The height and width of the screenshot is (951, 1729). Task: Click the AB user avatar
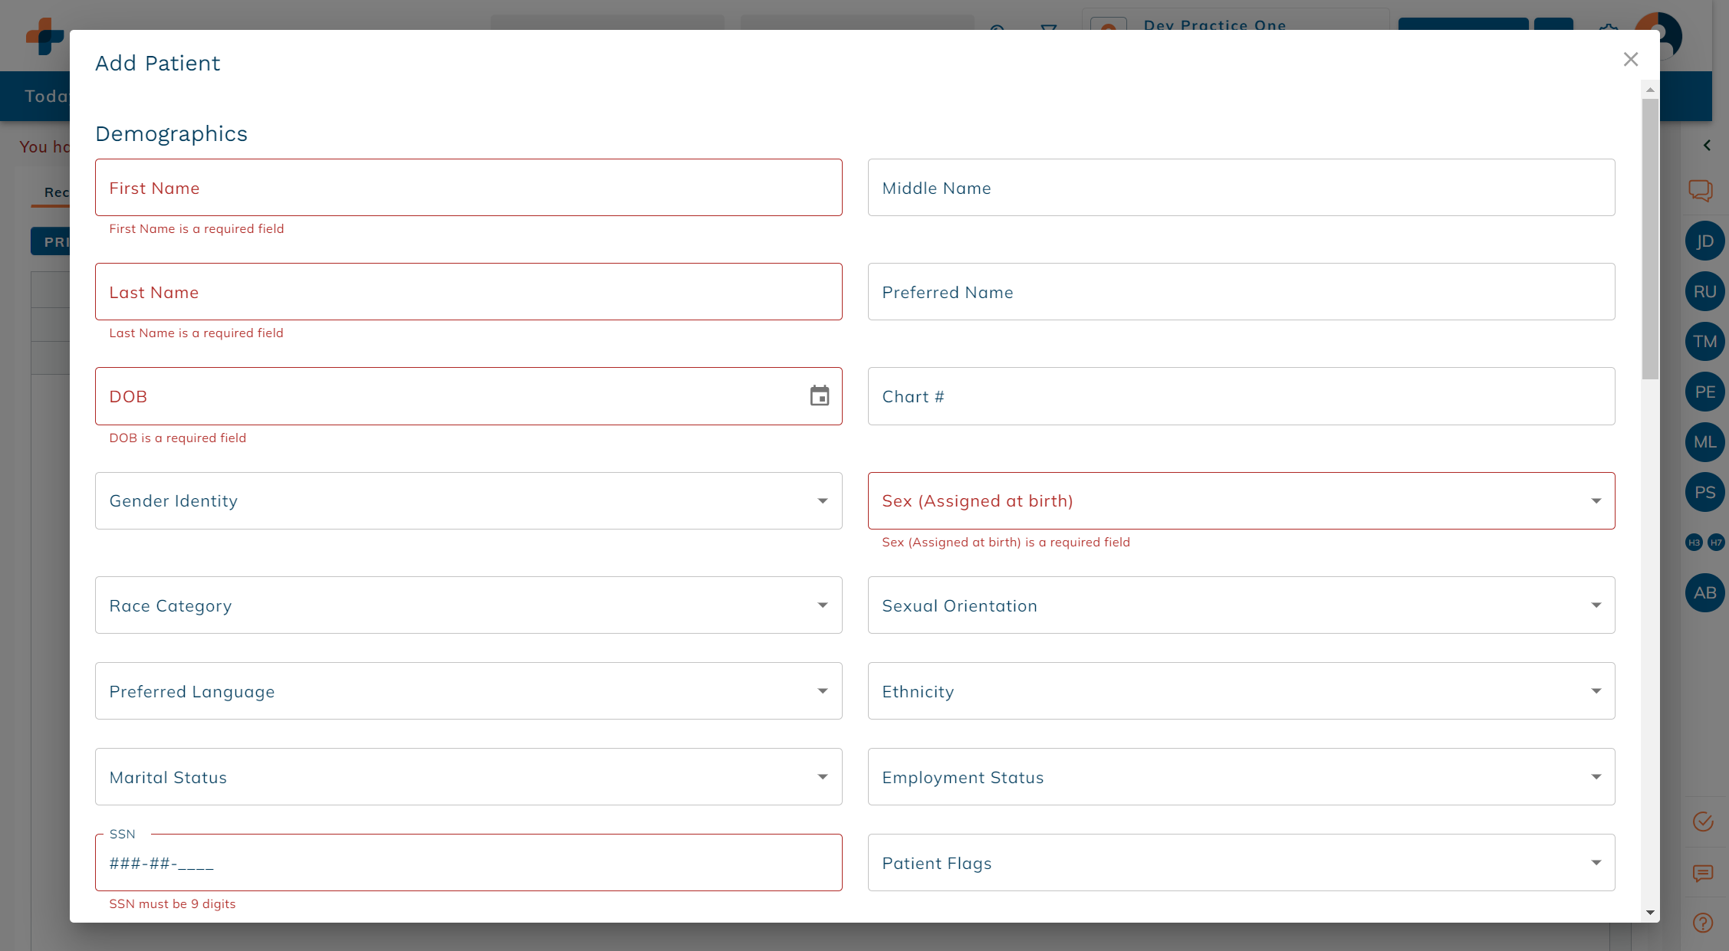1704,593
